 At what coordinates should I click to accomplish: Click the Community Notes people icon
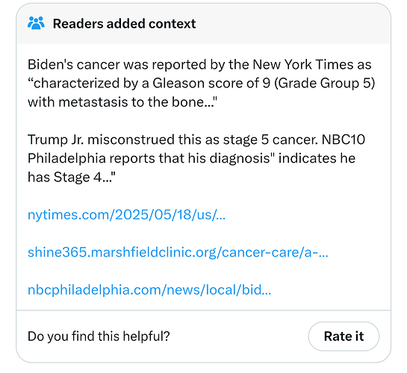(36, 23)
